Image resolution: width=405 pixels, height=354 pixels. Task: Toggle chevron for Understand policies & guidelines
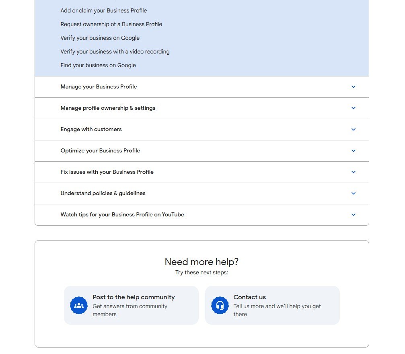(x=354, y=193)
